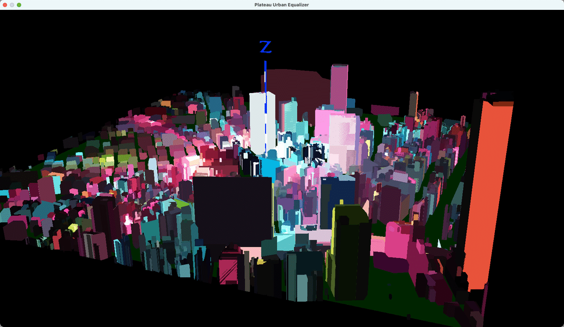The height and width of the screenshot is (327, 564).
Task: Select the tall pink tower at the back
Action: [339, 88]
